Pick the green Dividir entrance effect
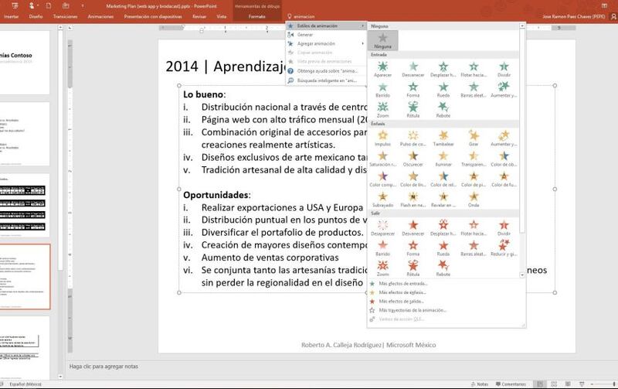Viewport: 618px width, 389px height. click(504, 70)
